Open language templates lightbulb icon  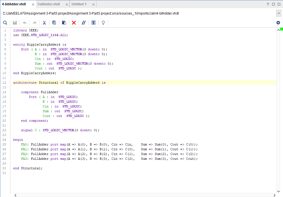[x=103, y=23]
